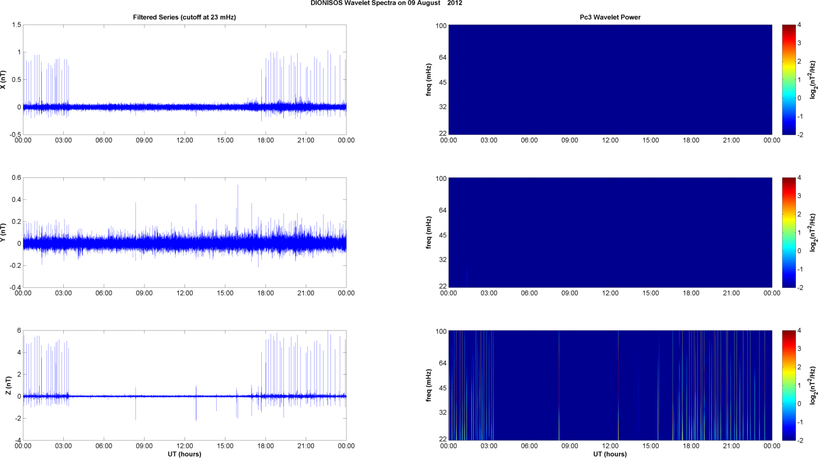Click 'UT (hours)' label under Z spectrogram
Viewport: 818px width, 458px height.
[x=610, y=454]
